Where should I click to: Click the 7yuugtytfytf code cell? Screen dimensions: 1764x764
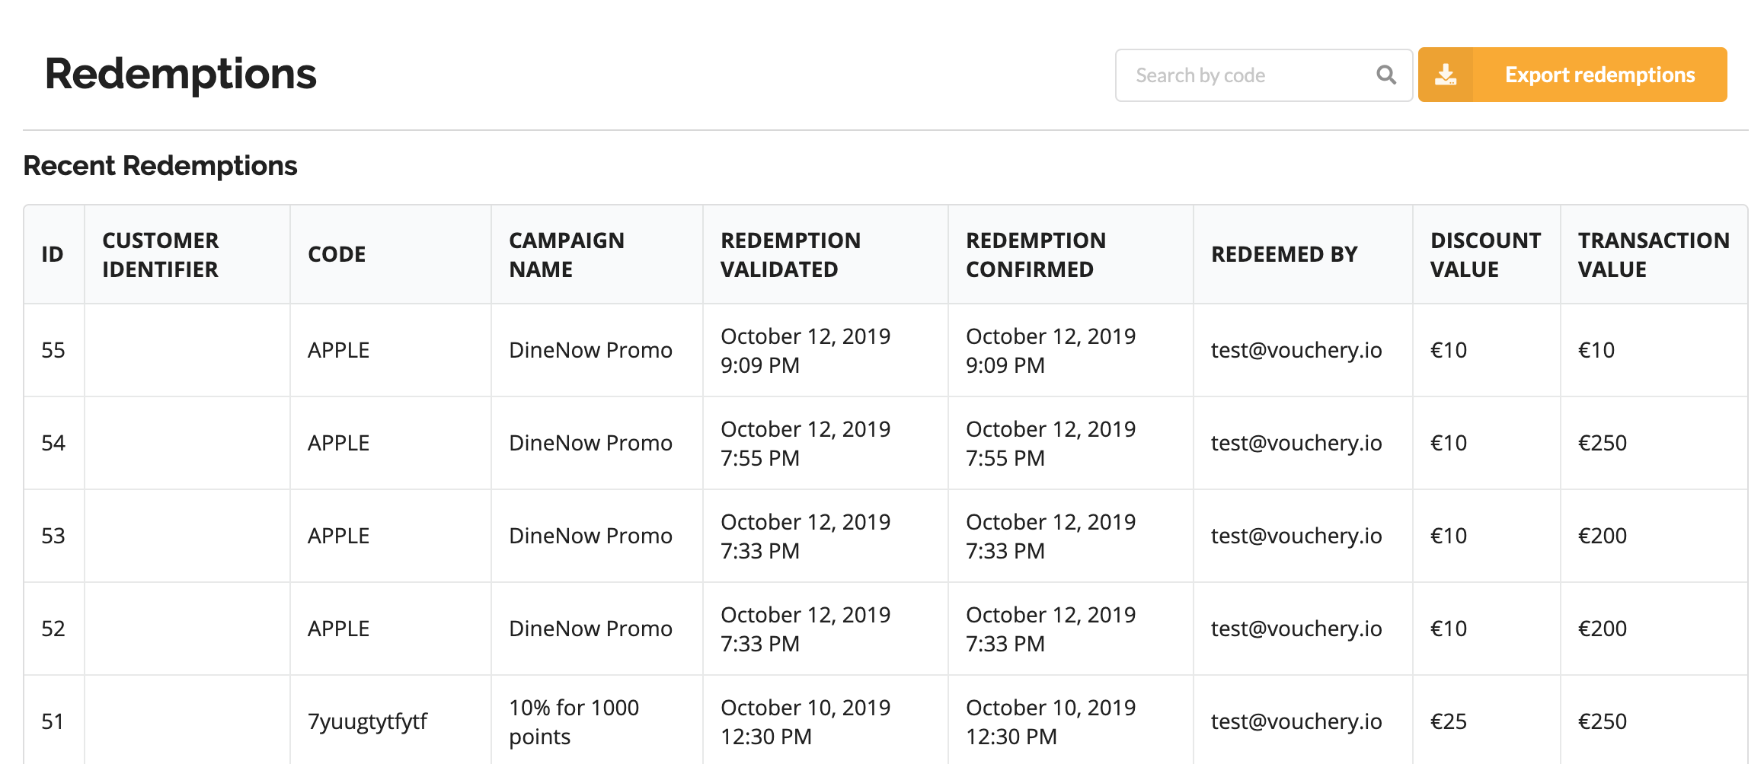367,721
